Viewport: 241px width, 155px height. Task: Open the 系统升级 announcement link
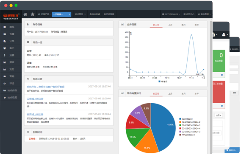click(x=46, y=87)
